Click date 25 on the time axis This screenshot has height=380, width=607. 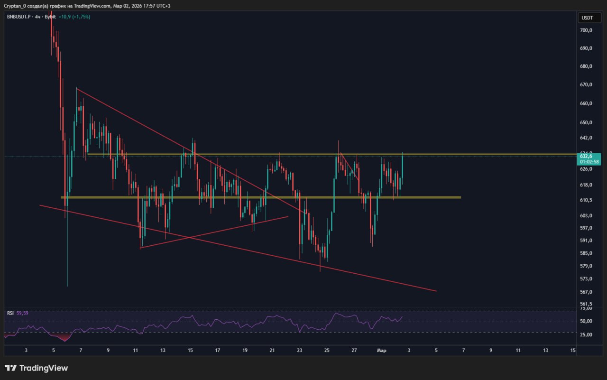coord(327,351)
